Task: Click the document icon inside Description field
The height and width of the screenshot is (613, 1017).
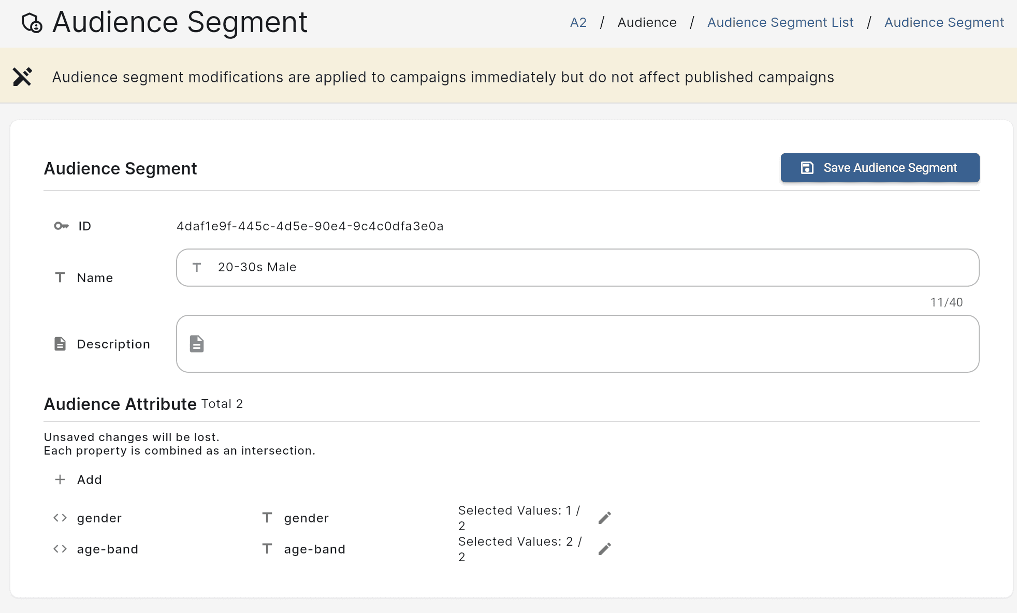Action: [197, 344]
